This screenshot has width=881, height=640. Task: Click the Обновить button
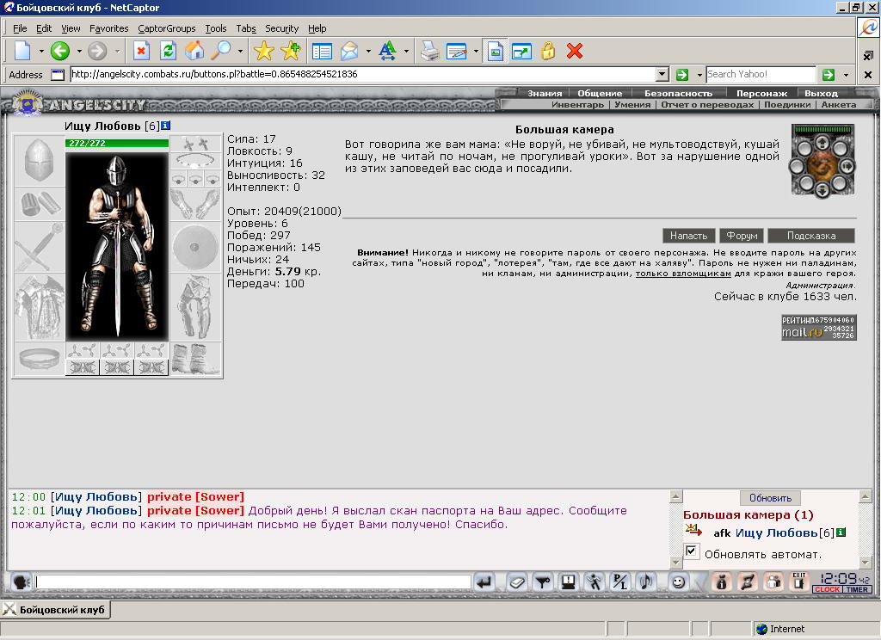point(770,498)
